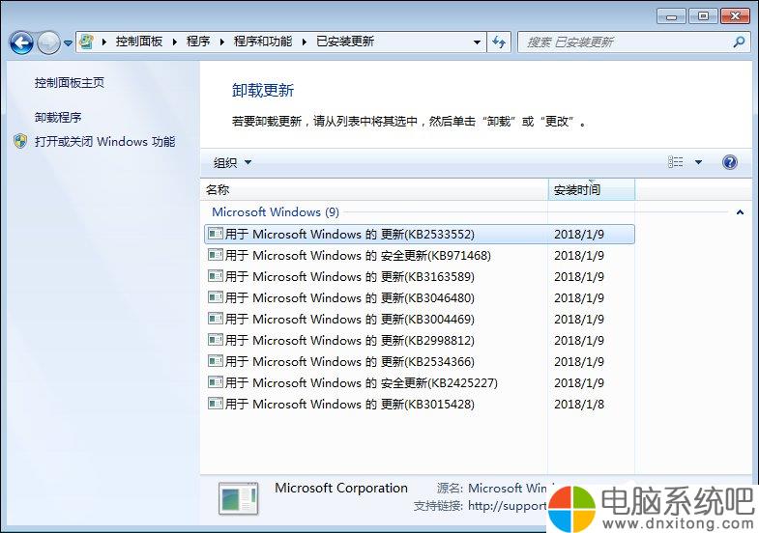The width and height of the screenshot is (759, 533).
Task: Open 打开或关闭 Windows 功能 link
Action: [104, 142]
